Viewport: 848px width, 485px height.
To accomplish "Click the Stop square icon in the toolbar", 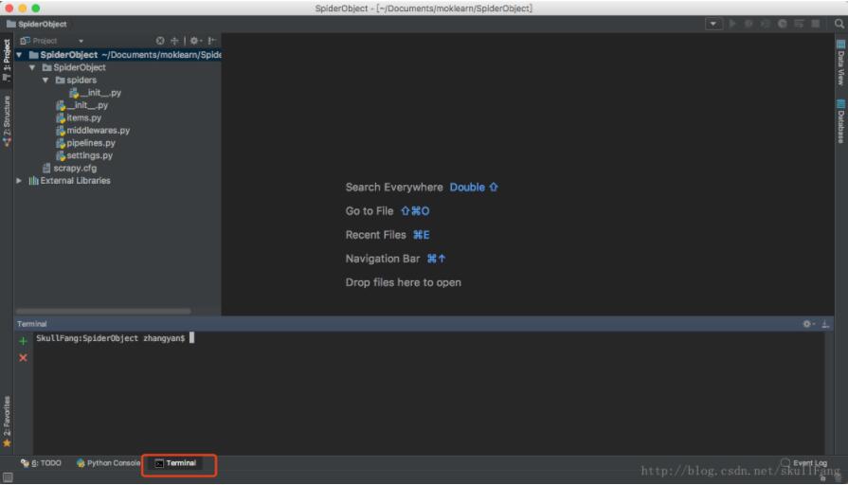I will 816,24.
